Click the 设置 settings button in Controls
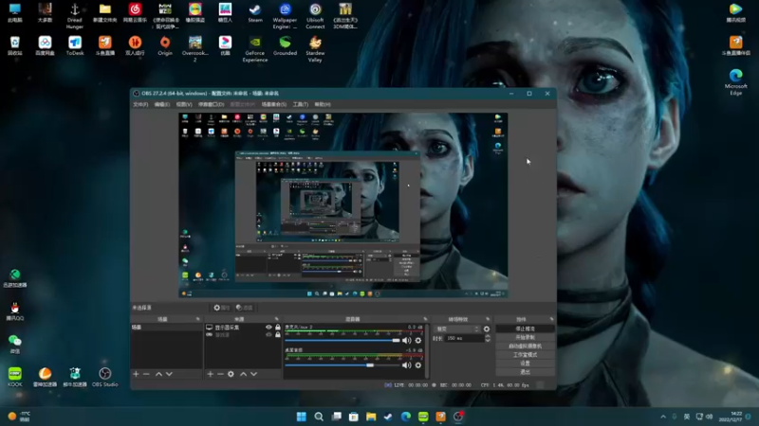The image size is (759, 426). [526, 364]
